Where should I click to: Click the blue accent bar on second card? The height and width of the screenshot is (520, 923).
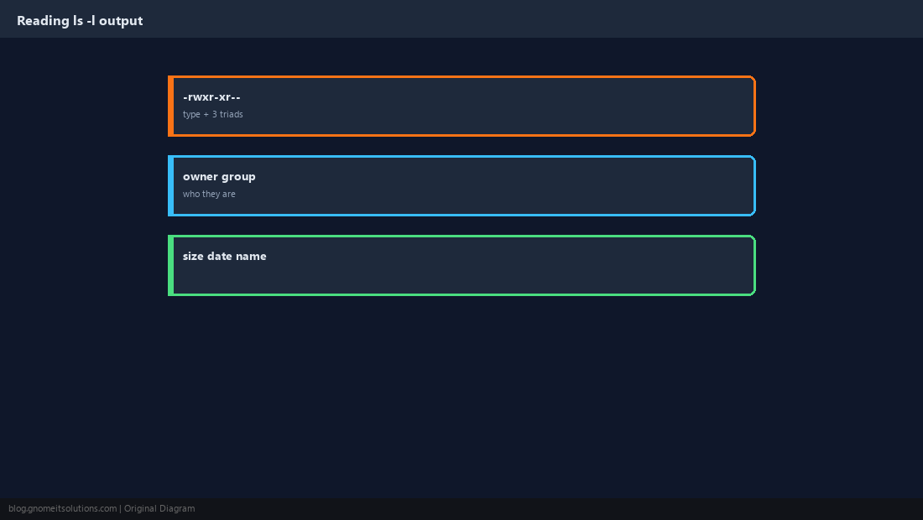coord(170,186)
